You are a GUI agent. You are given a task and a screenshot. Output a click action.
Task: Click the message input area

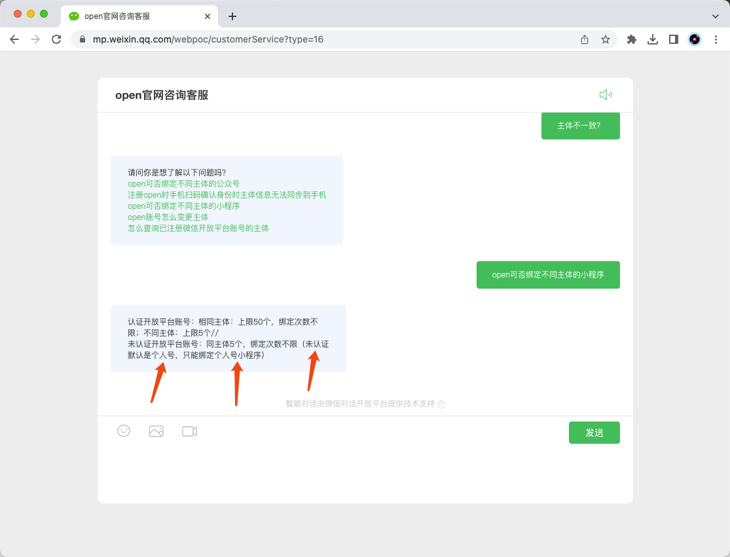365,473
